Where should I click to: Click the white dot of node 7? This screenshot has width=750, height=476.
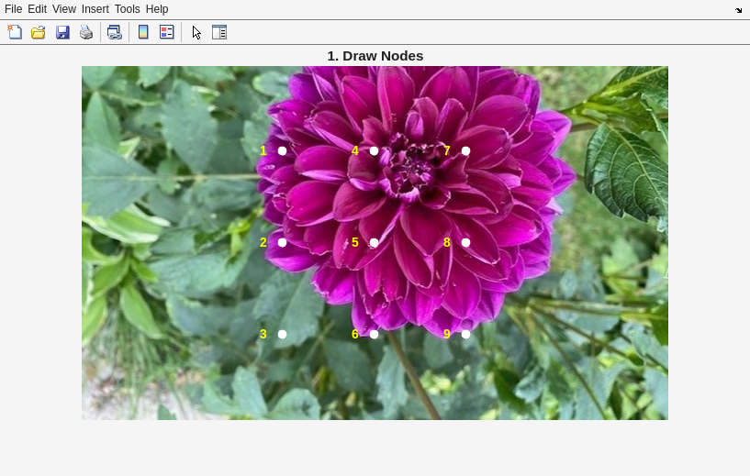coord(465,150)
